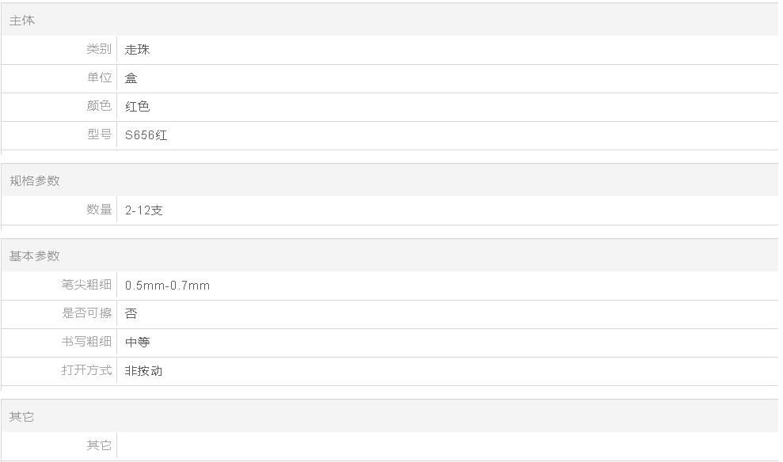Click the 主体 section header
Viewport: 783px width, 462px height.
click(x=22, y=21)
